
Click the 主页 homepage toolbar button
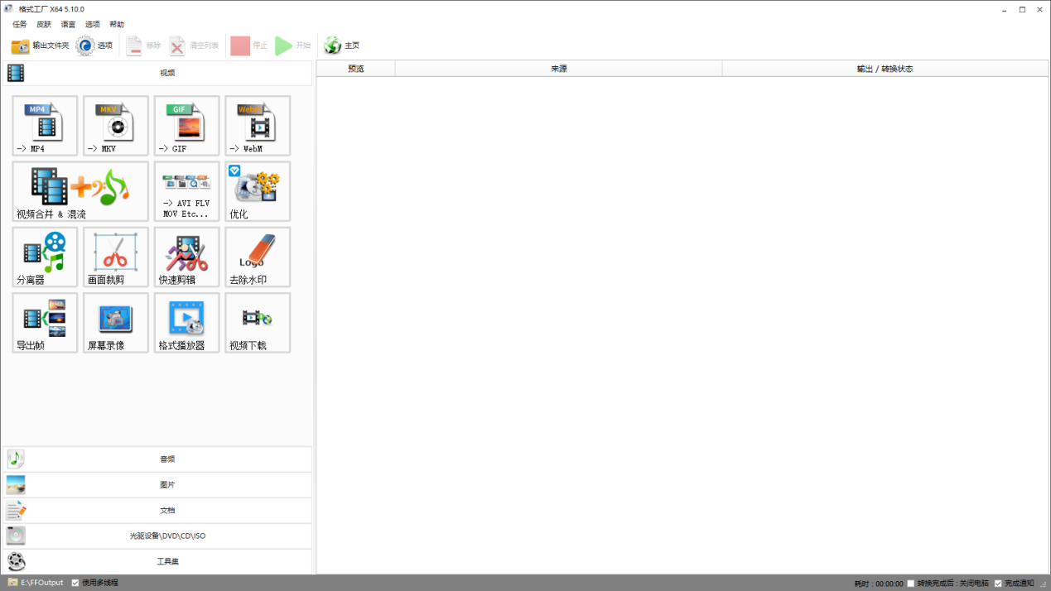pos(342,46)
